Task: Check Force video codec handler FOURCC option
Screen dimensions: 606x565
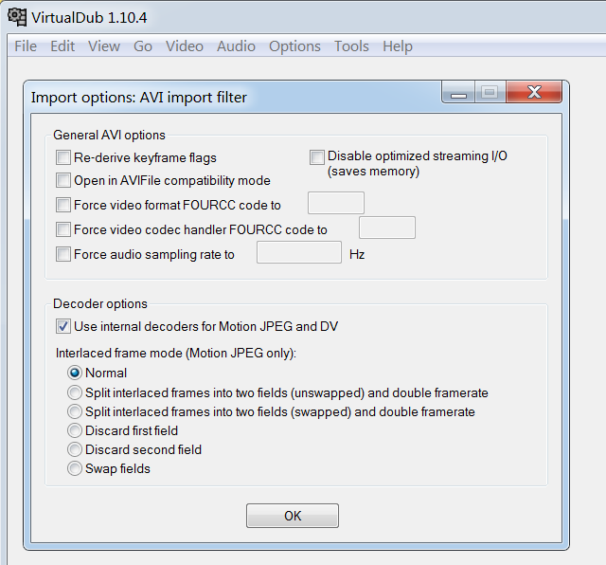Action: tap(64, 229)
